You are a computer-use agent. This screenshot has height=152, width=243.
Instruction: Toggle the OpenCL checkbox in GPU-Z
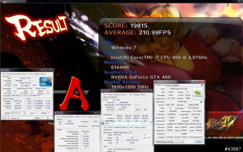pyautogui.click(x=167, y=137)
